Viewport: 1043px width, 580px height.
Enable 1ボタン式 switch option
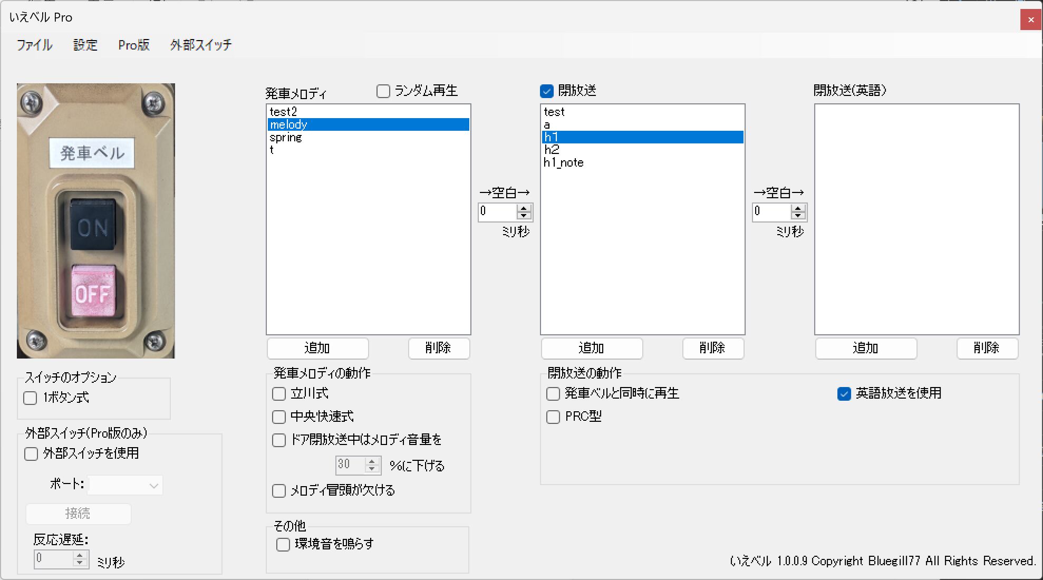(31, 398)
